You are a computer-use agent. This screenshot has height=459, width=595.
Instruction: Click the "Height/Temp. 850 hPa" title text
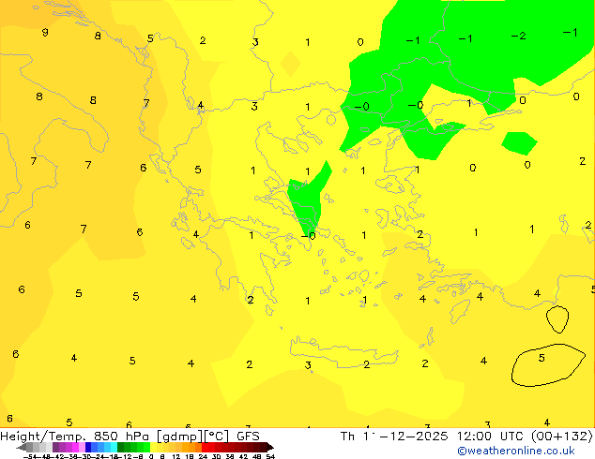point(75,437)
